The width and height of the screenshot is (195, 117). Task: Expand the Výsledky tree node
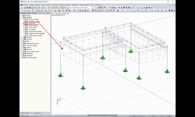point(21,38)
